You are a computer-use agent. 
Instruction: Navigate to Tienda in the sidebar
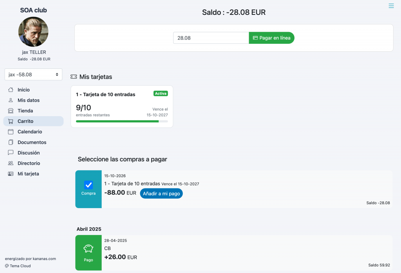point(33,111)
